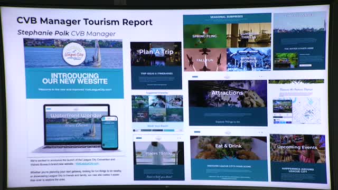Click the 'Stephanie Polk CVB Manager' subtitle
This screenshot has height=190, width=338.
click(67, 33)
